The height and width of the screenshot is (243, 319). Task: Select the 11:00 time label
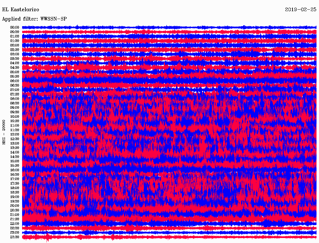(15, 125)
